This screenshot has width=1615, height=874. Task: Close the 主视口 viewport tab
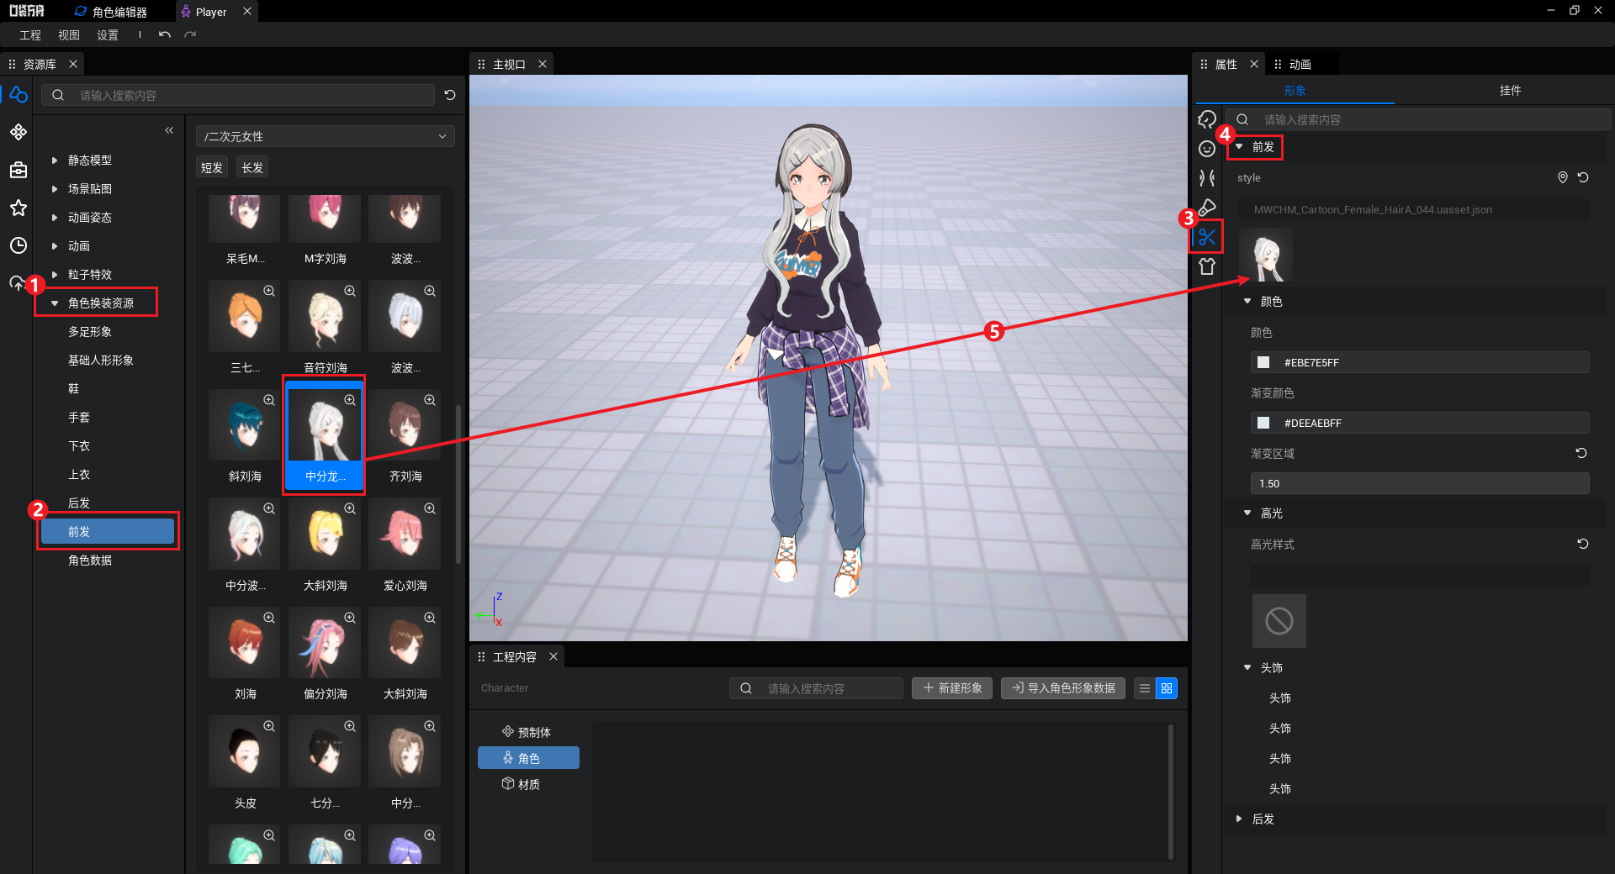[x=543, y=64]
